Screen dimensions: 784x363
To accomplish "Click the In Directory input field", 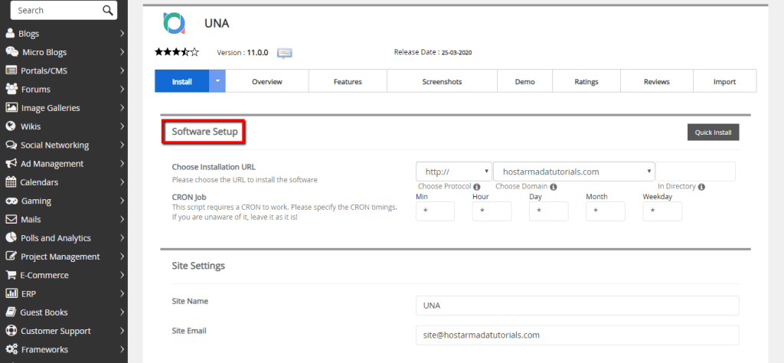I will 695,172.
